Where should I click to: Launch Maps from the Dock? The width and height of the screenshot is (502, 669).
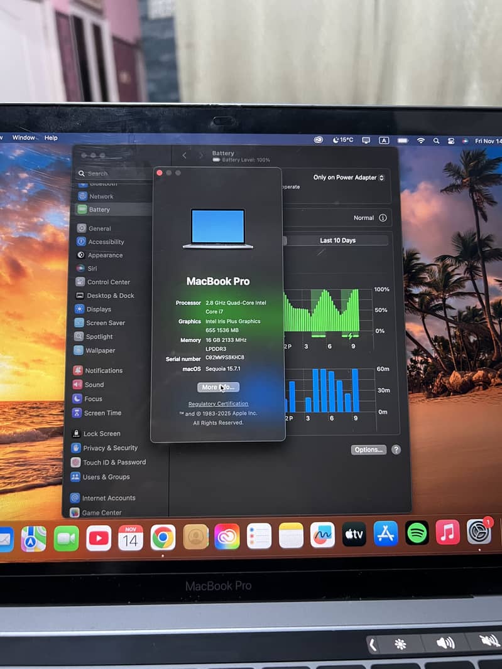(x=34, y=538)
